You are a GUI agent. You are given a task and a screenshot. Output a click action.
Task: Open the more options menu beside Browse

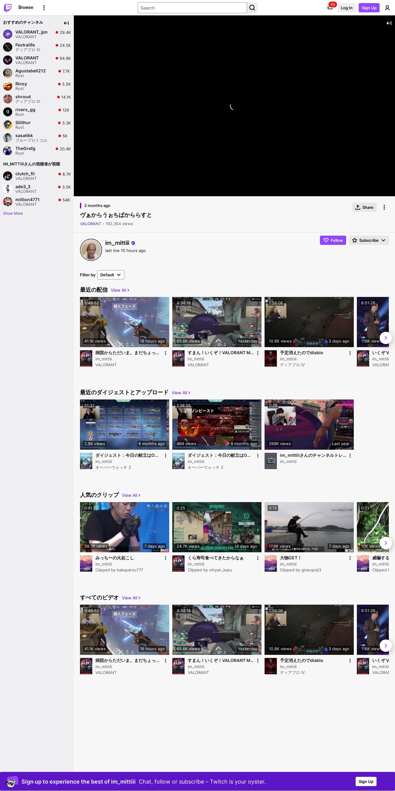(x=44, y=8)
